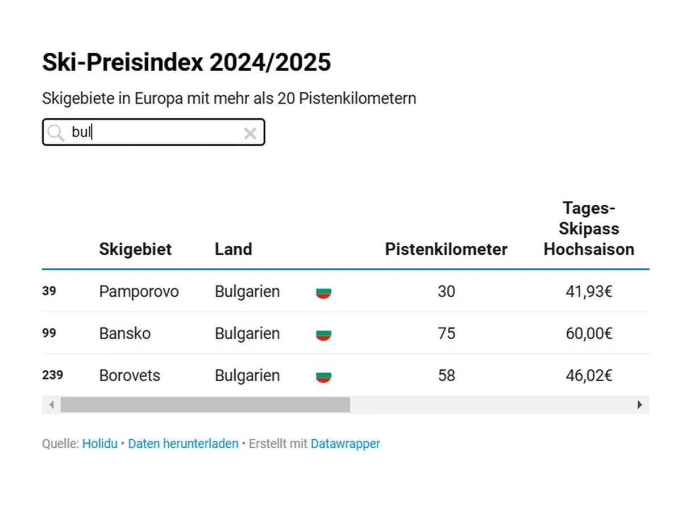This screenshot has width=682, height=512.
Task: Click the horizontal scrollbar thumb
Action: (x=205, y=404)
